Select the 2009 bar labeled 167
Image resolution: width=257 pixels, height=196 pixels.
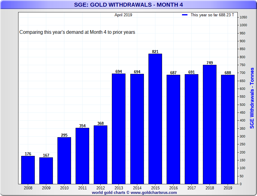pyautogui.click(x=46, y=171)
